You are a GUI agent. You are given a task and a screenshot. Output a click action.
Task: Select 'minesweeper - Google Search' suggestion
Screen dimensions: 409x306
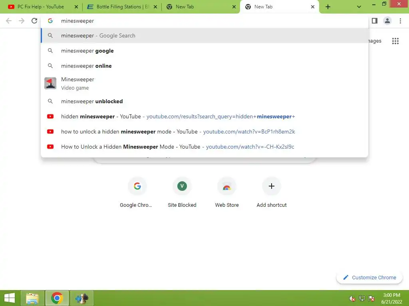point(204,35)
